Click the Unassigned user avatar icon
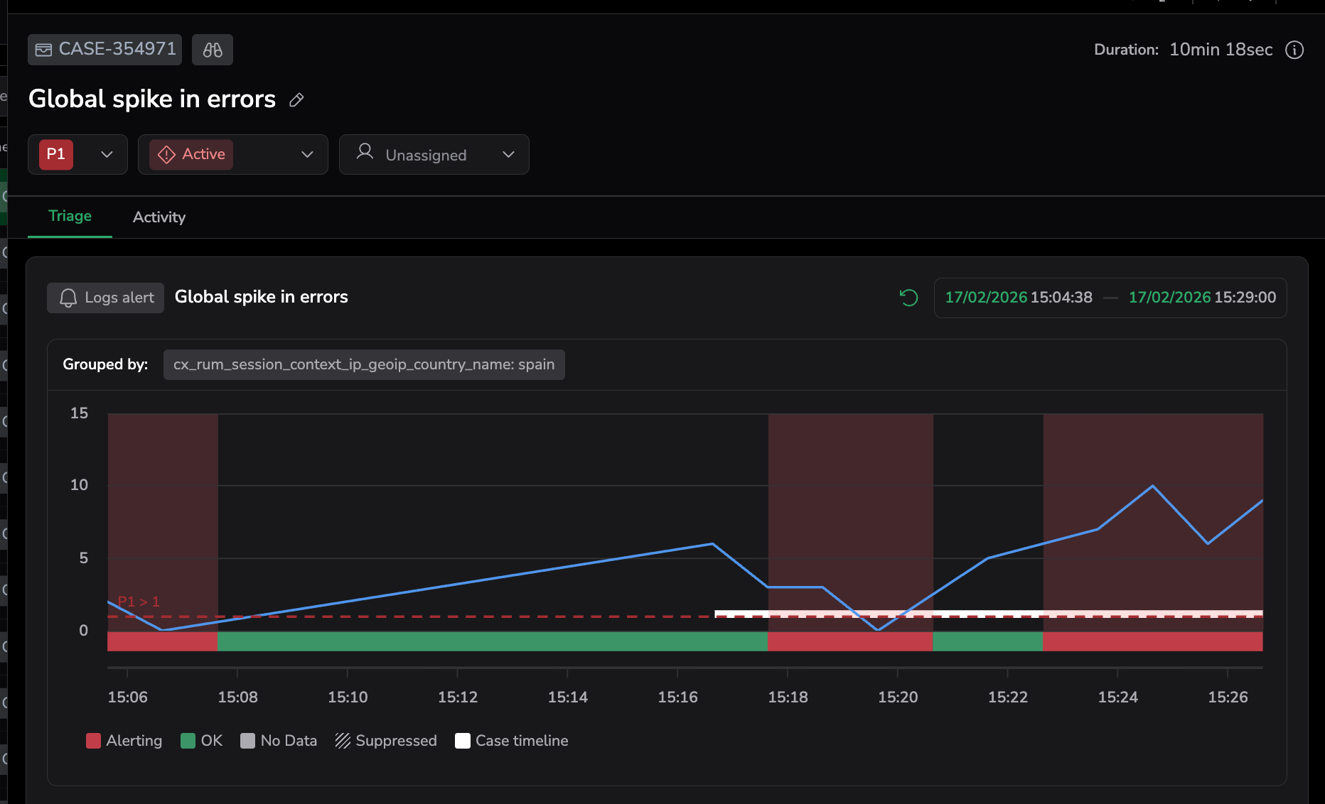Screen dimensions: 1325x804 click(365, 151)
